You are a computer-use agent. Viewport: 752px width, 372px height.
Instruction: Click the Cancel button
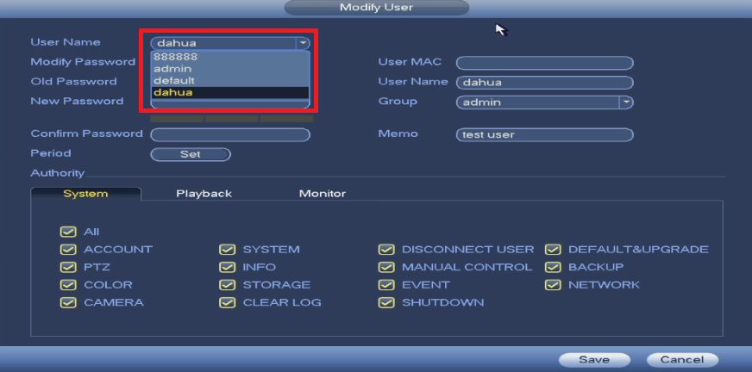point(682,360)
